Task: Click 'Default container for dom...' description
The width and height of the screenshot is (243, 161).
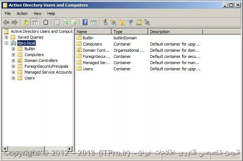Action: click(175, 50)
